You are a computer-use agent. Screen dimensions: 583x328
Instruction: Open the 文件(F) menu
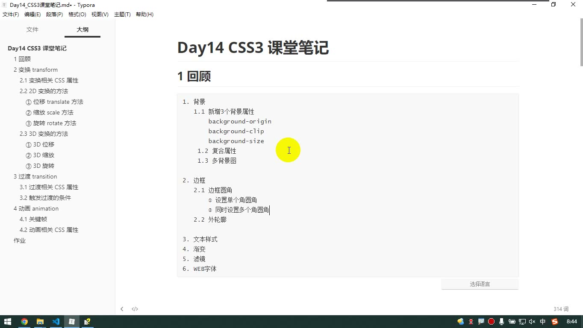coord(11,15)
